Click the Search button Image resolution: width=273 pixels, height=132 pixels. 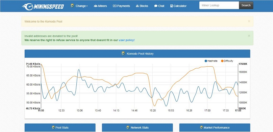tap(246, 5)
